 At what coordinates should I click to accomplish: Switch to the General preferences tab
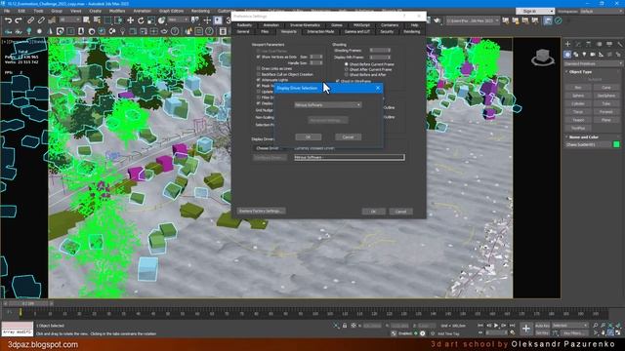click(243, 32)
